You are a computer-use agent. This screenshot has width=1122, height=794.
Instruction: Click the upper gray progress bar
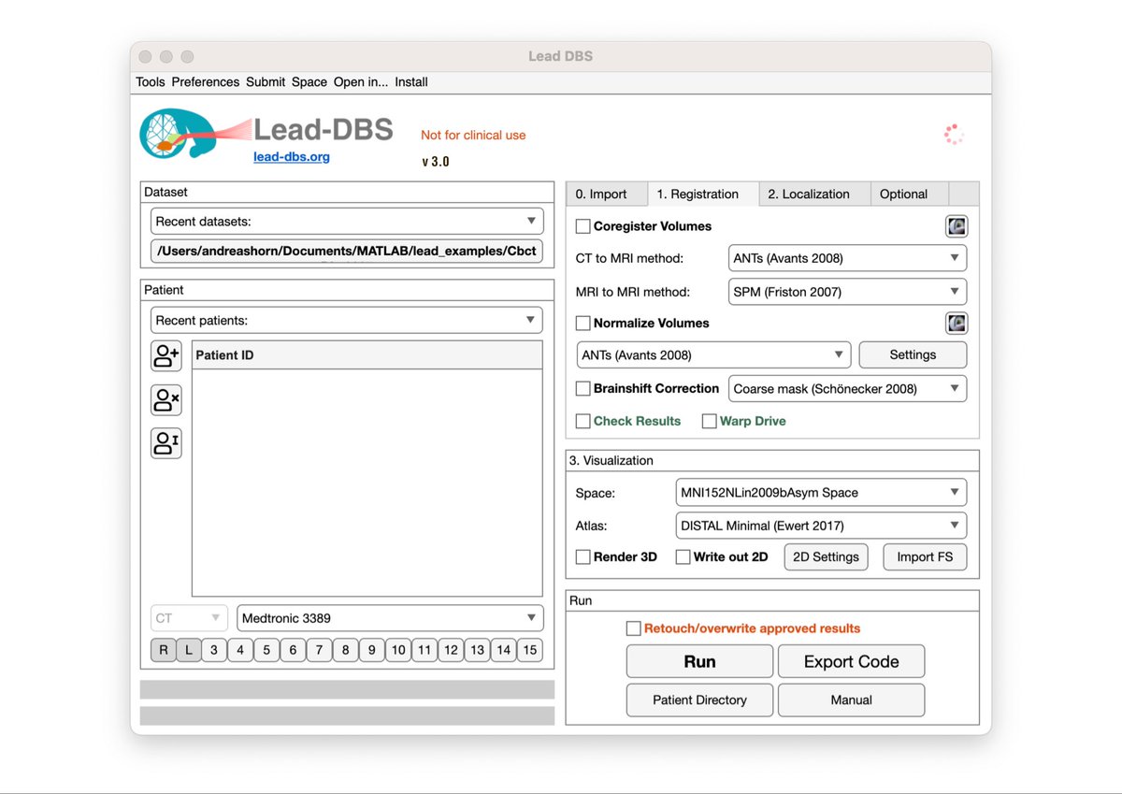(x=347, y=689)
